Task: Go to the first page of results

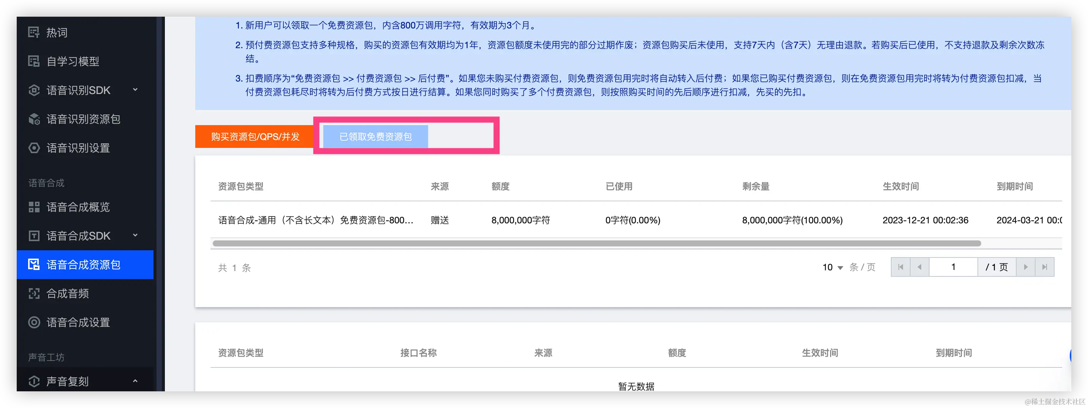Action: (x=900, y=267)
